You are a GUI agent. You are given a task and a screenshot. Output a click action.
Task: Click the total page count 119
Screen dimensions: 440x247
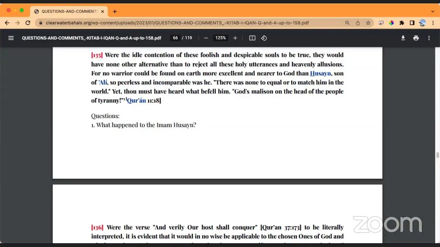pos(188,38)
